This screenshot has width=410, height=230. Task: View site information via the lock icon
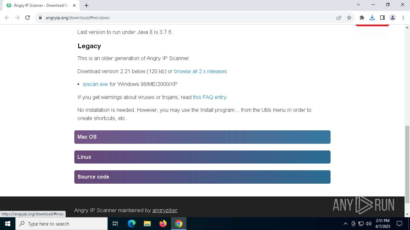40,18
